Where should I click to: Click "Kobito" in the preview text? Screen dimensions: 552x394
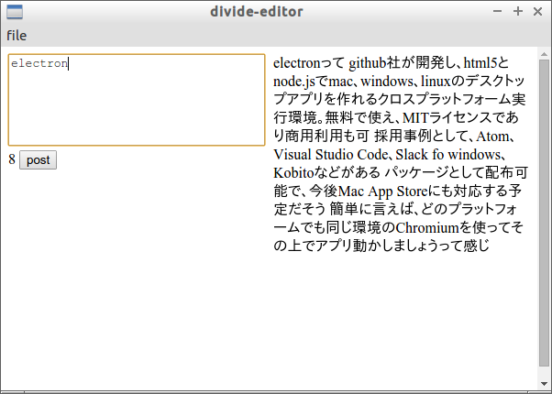[x=293, y=173]
